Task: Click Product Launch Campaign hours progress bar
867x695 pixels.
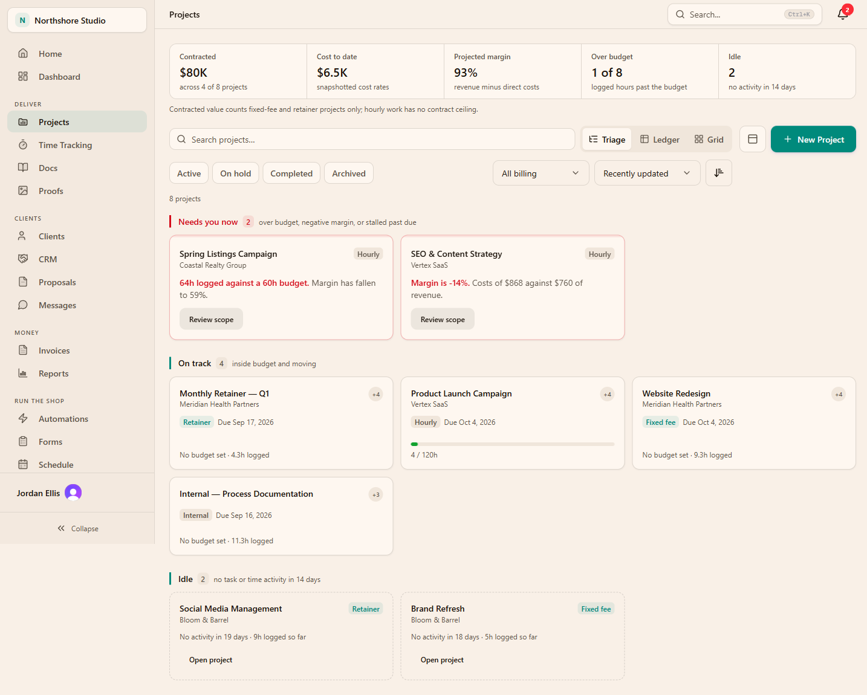Action: pos(513,444)
